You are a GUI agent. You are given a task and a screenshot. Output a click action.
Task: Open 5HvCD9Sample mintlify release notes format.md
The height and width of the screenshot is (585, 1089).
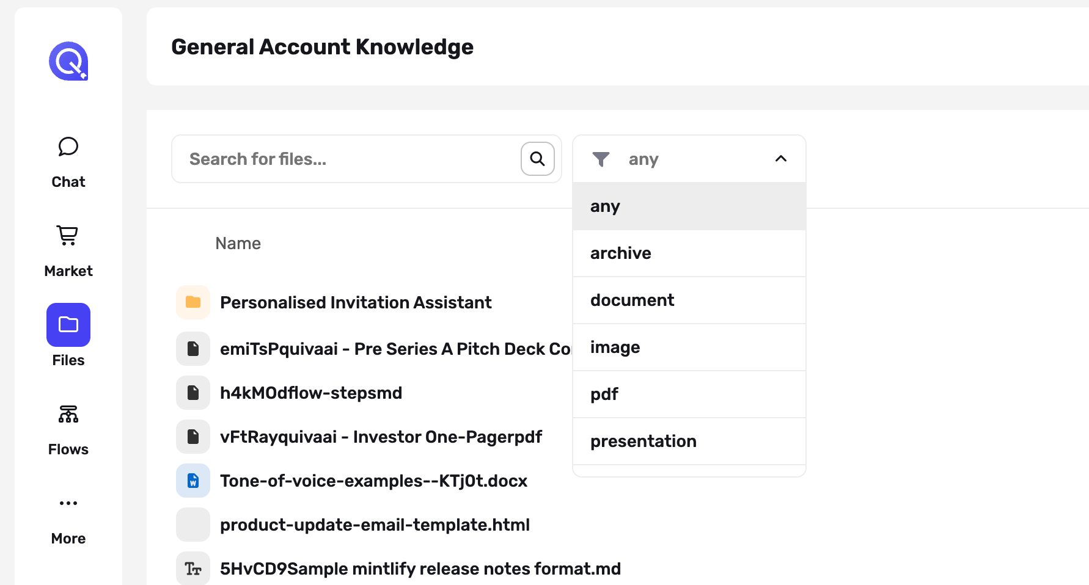pyautogui.click(x=420, y=569)
